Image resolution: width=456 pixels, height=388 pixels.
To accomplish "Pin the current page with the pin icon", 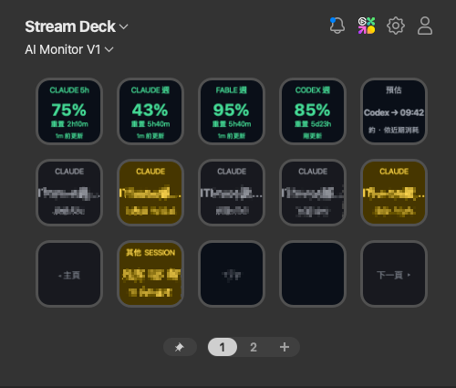I will tap(180, 347).
